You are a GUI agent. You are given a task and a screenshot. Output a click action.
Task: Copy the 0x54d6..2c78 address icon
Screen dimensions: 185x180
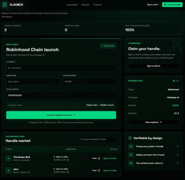click(x=68, y=160)
